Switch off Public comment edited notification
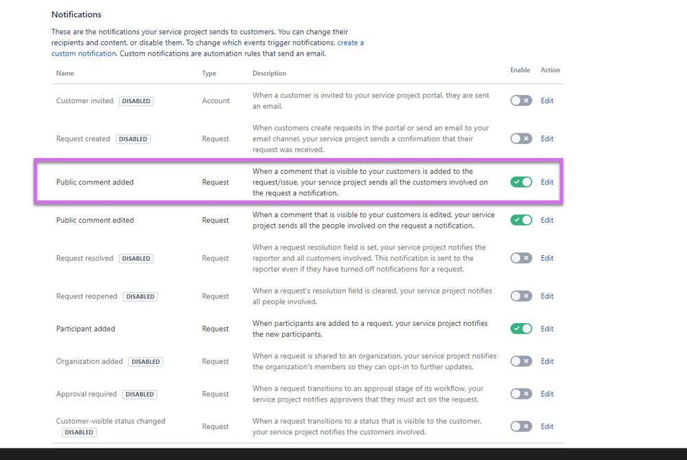The width and height of the screenshot is (687, 460). pos(521,220)
